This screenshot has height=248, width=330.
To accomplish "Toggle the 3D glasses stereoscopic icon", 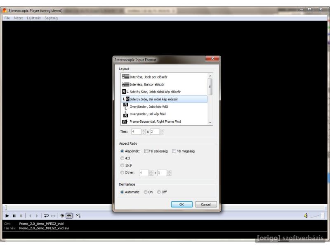I will click(x=69, y=216).
